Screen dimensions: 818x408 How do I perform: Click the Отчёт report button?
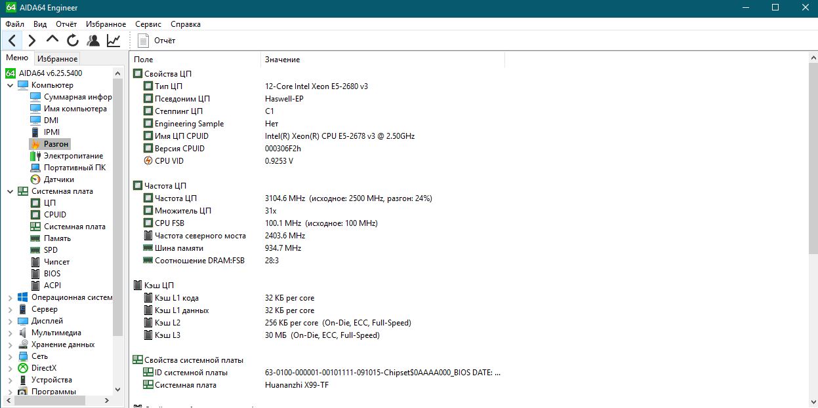coord(156,41)
